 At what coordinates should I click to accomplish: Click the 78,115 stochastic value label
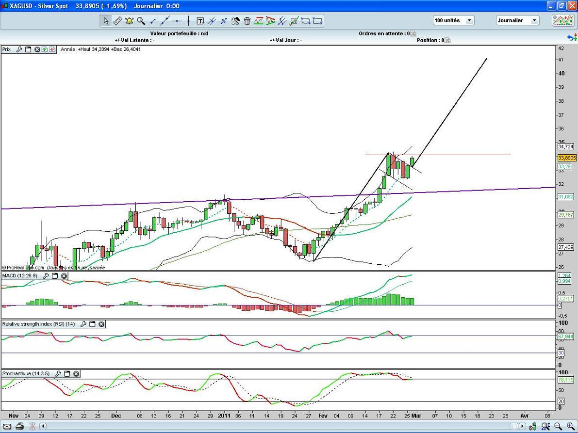(565, 380)
